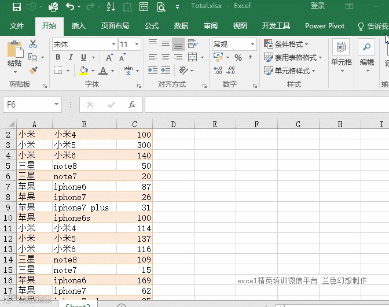The height and width of the screenshot is (307, 389).
Task: Apply the yellow fill color
Action: [83, 71]
